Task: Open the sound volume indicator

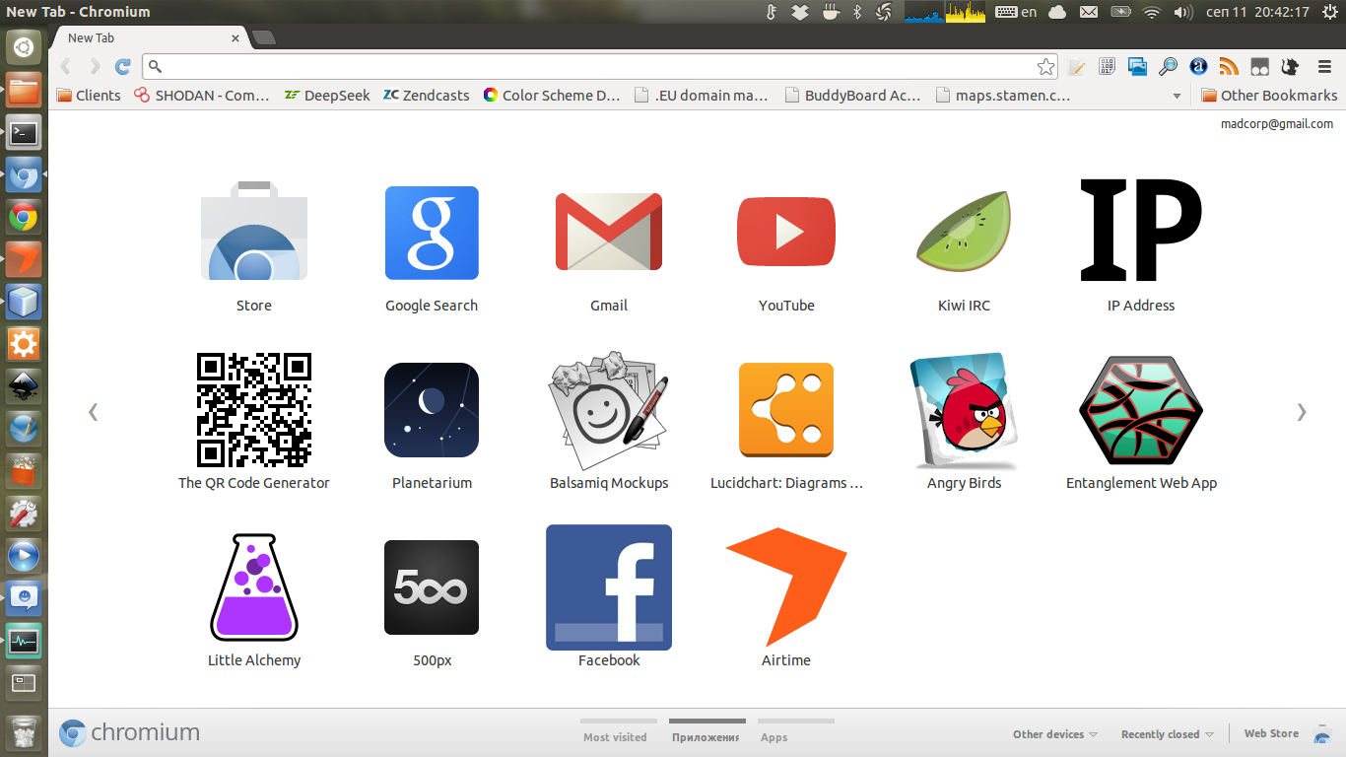Action: point(1183,12)
